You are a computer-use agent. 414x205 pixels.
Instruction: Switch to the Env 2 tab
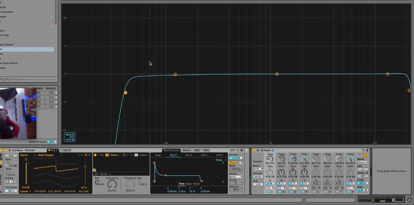click(173, 155)
